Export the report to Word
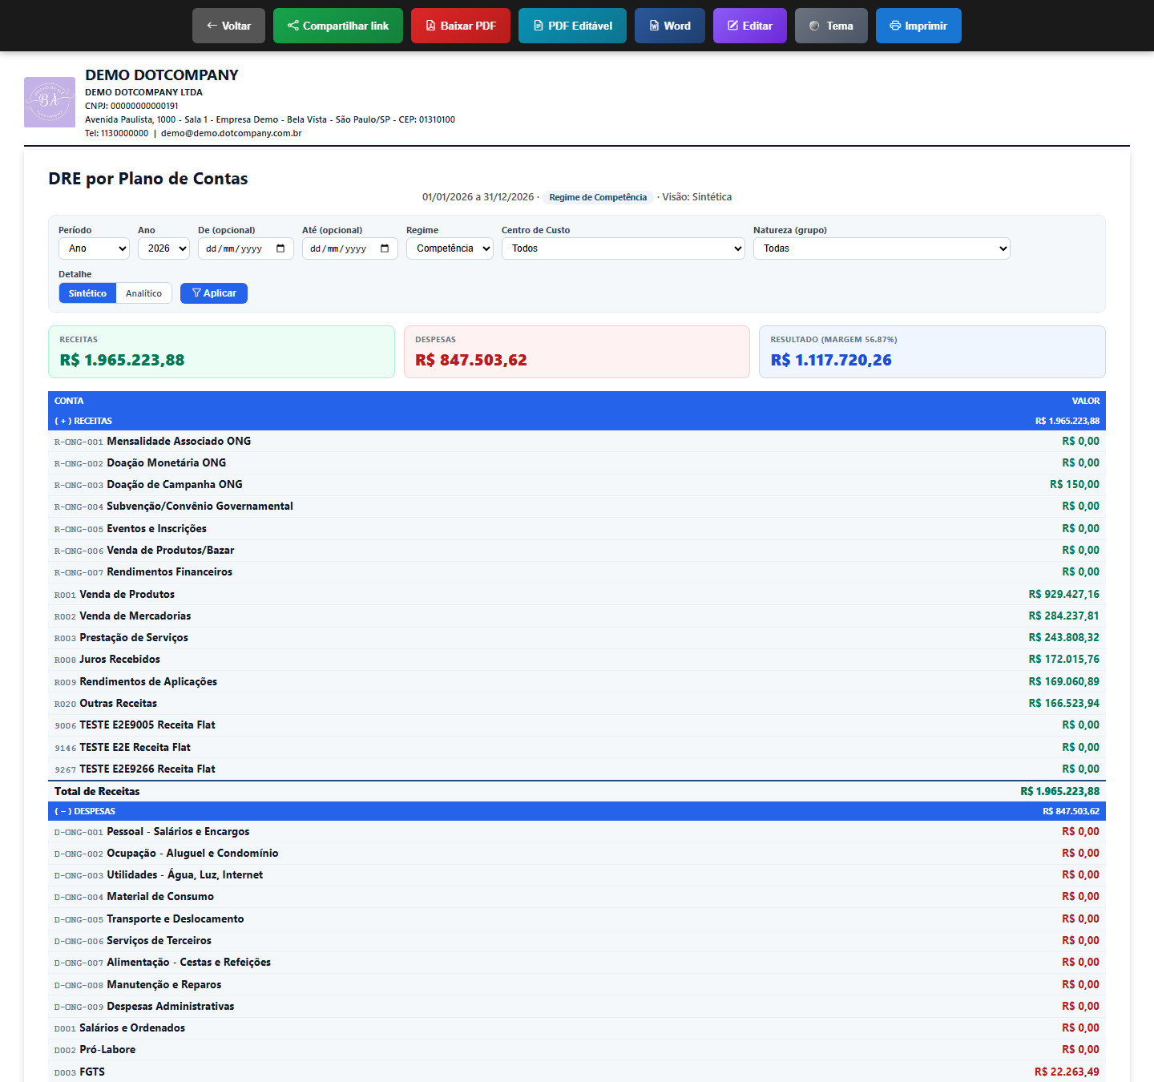1154x1082 pixels. [670, 26]
